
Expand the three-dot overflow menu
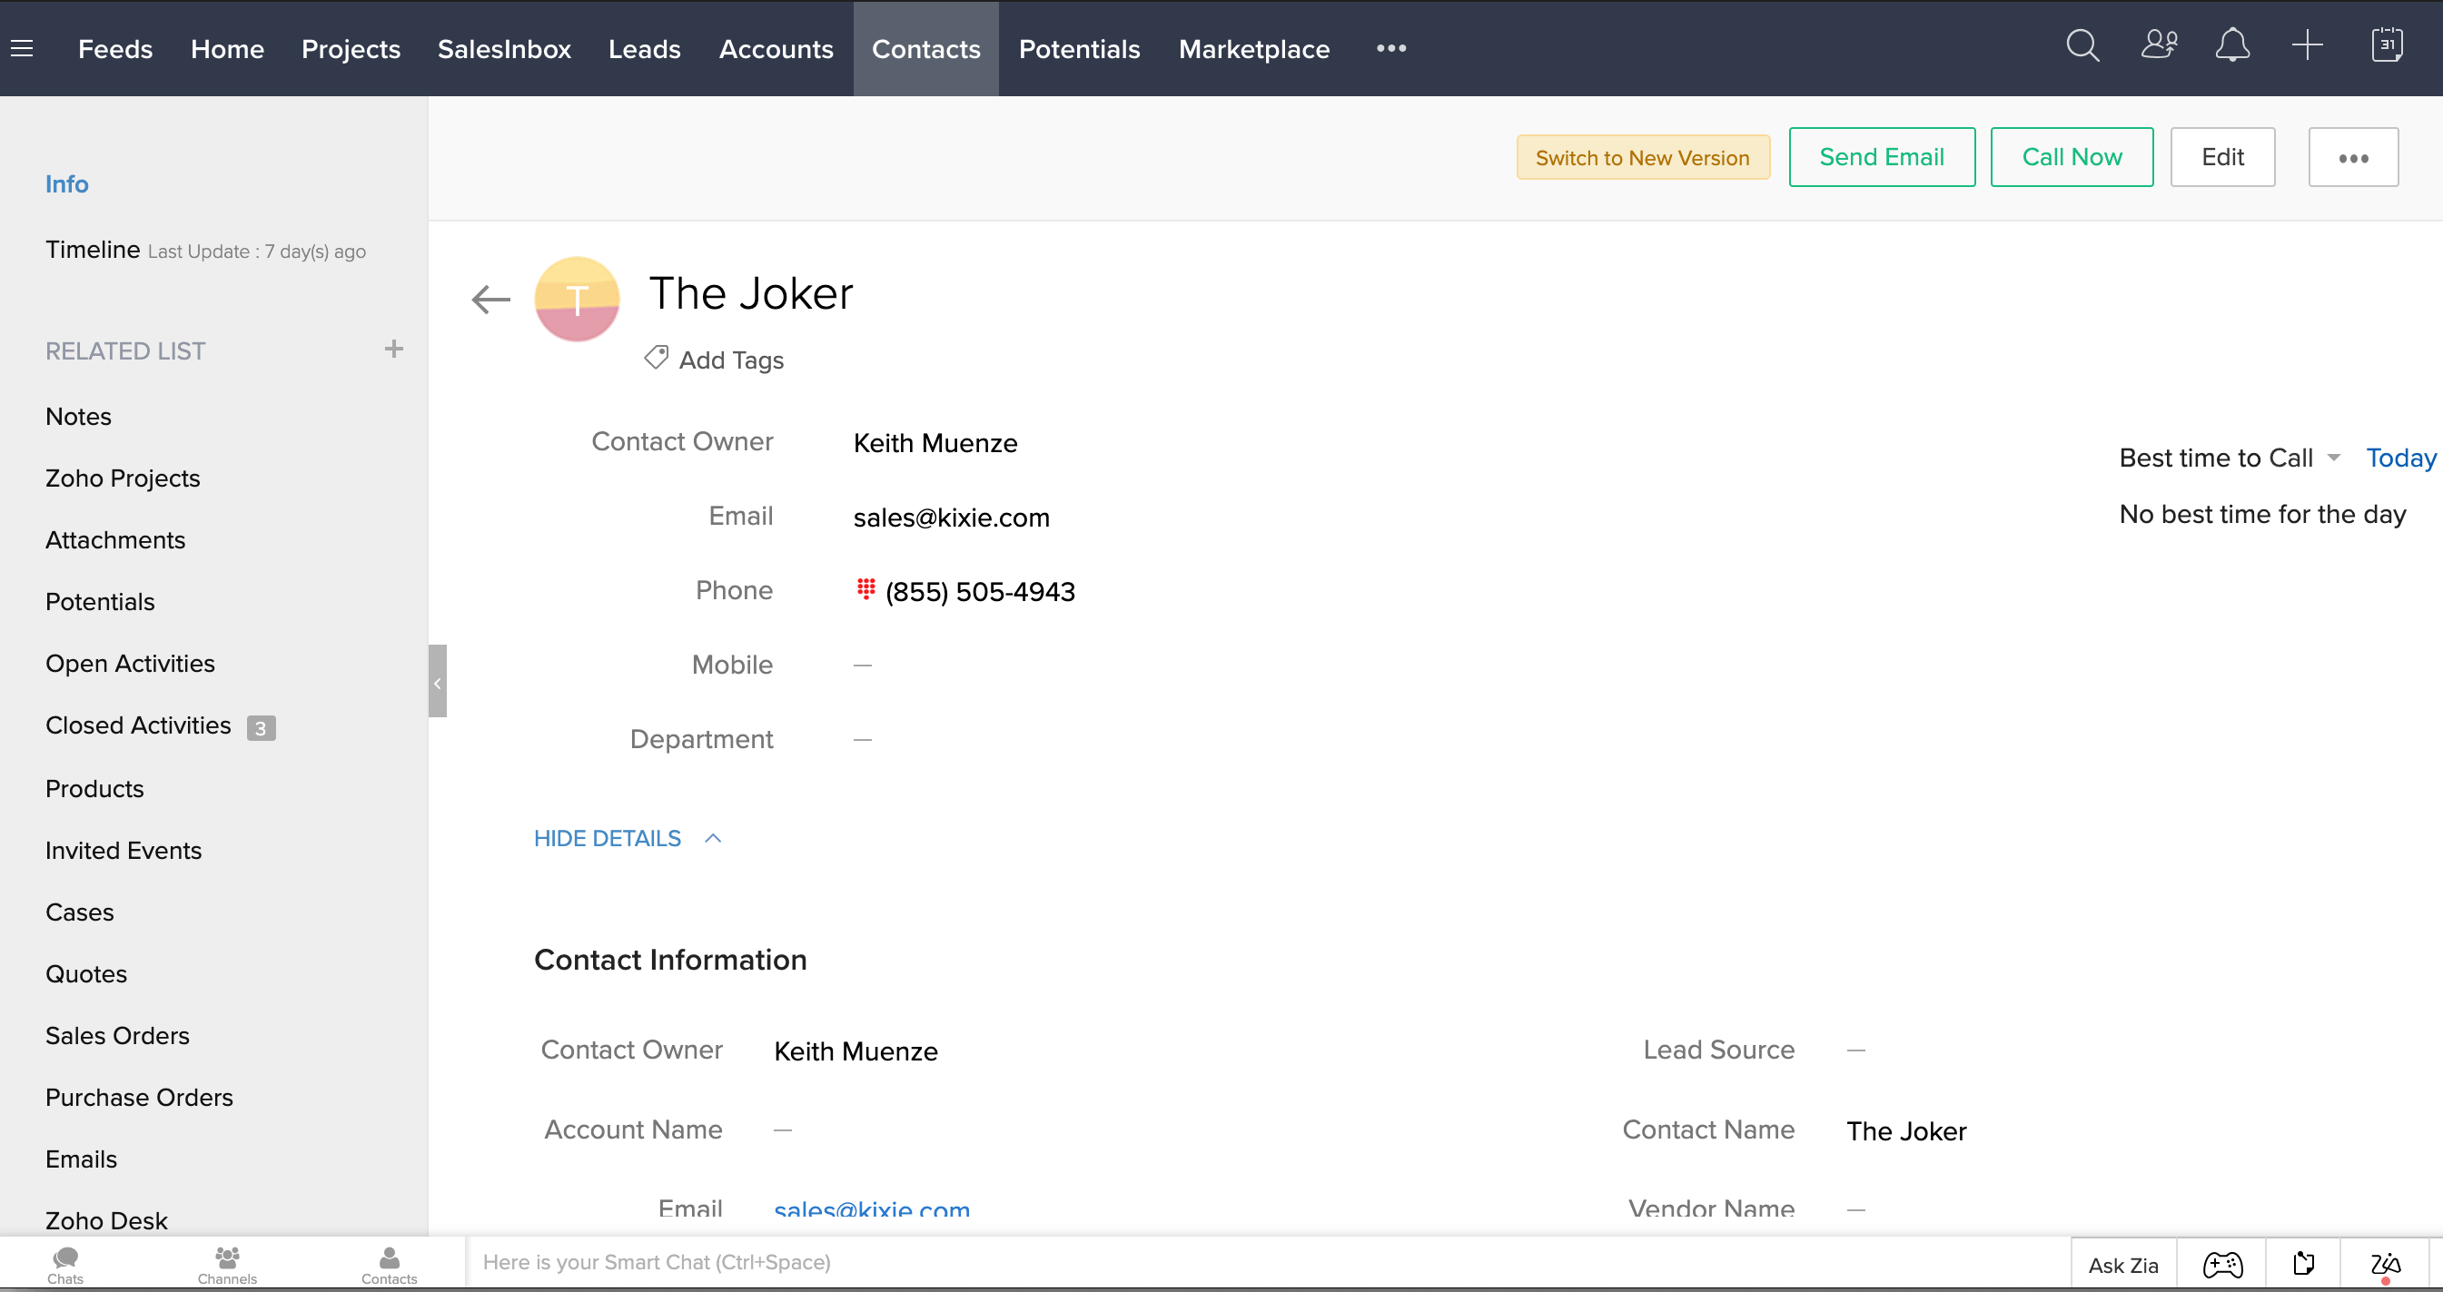2354,157
